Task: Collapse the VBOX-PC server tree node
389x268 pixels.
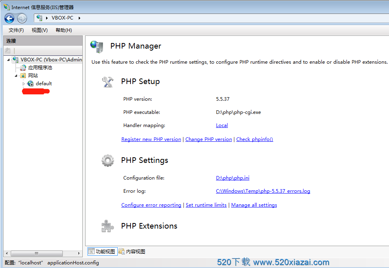Action: point(8,60)
